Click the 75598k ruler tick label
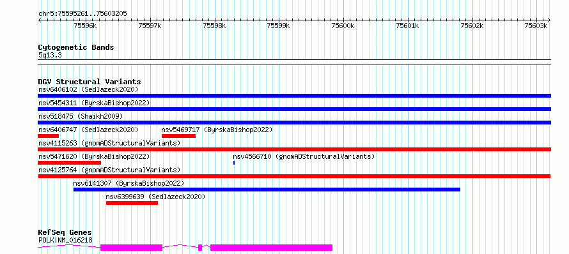Image resolution: width=569 pixels, height=254 pixels. coord(214,26)
